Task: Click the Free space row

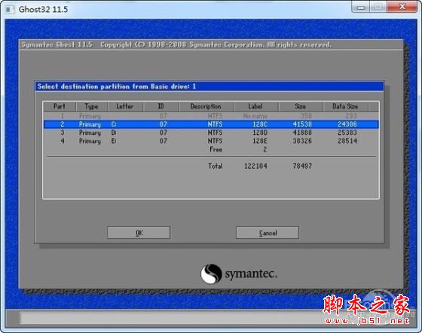Action: point(211,149)
